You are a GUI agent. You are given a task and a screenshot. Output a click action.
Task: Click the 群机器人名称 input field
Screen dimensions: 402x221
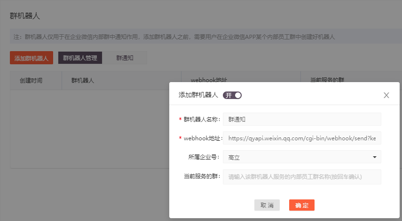pyautogui.click(x=302, y=119)
